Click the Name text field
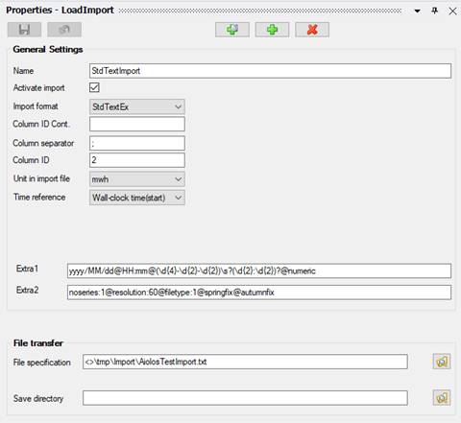The width and height of the screenshot is (461, 423). tap(270, 71)
